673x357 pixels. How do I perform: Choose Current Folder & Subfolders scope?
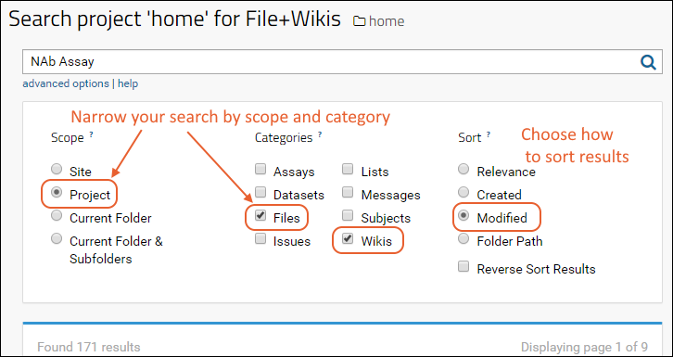(x=57, y=238)
